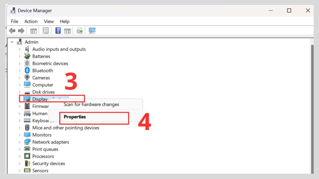Viewport: 319px width, 179px height.
Task: Open the Help menu
Action: click(65, 21)
